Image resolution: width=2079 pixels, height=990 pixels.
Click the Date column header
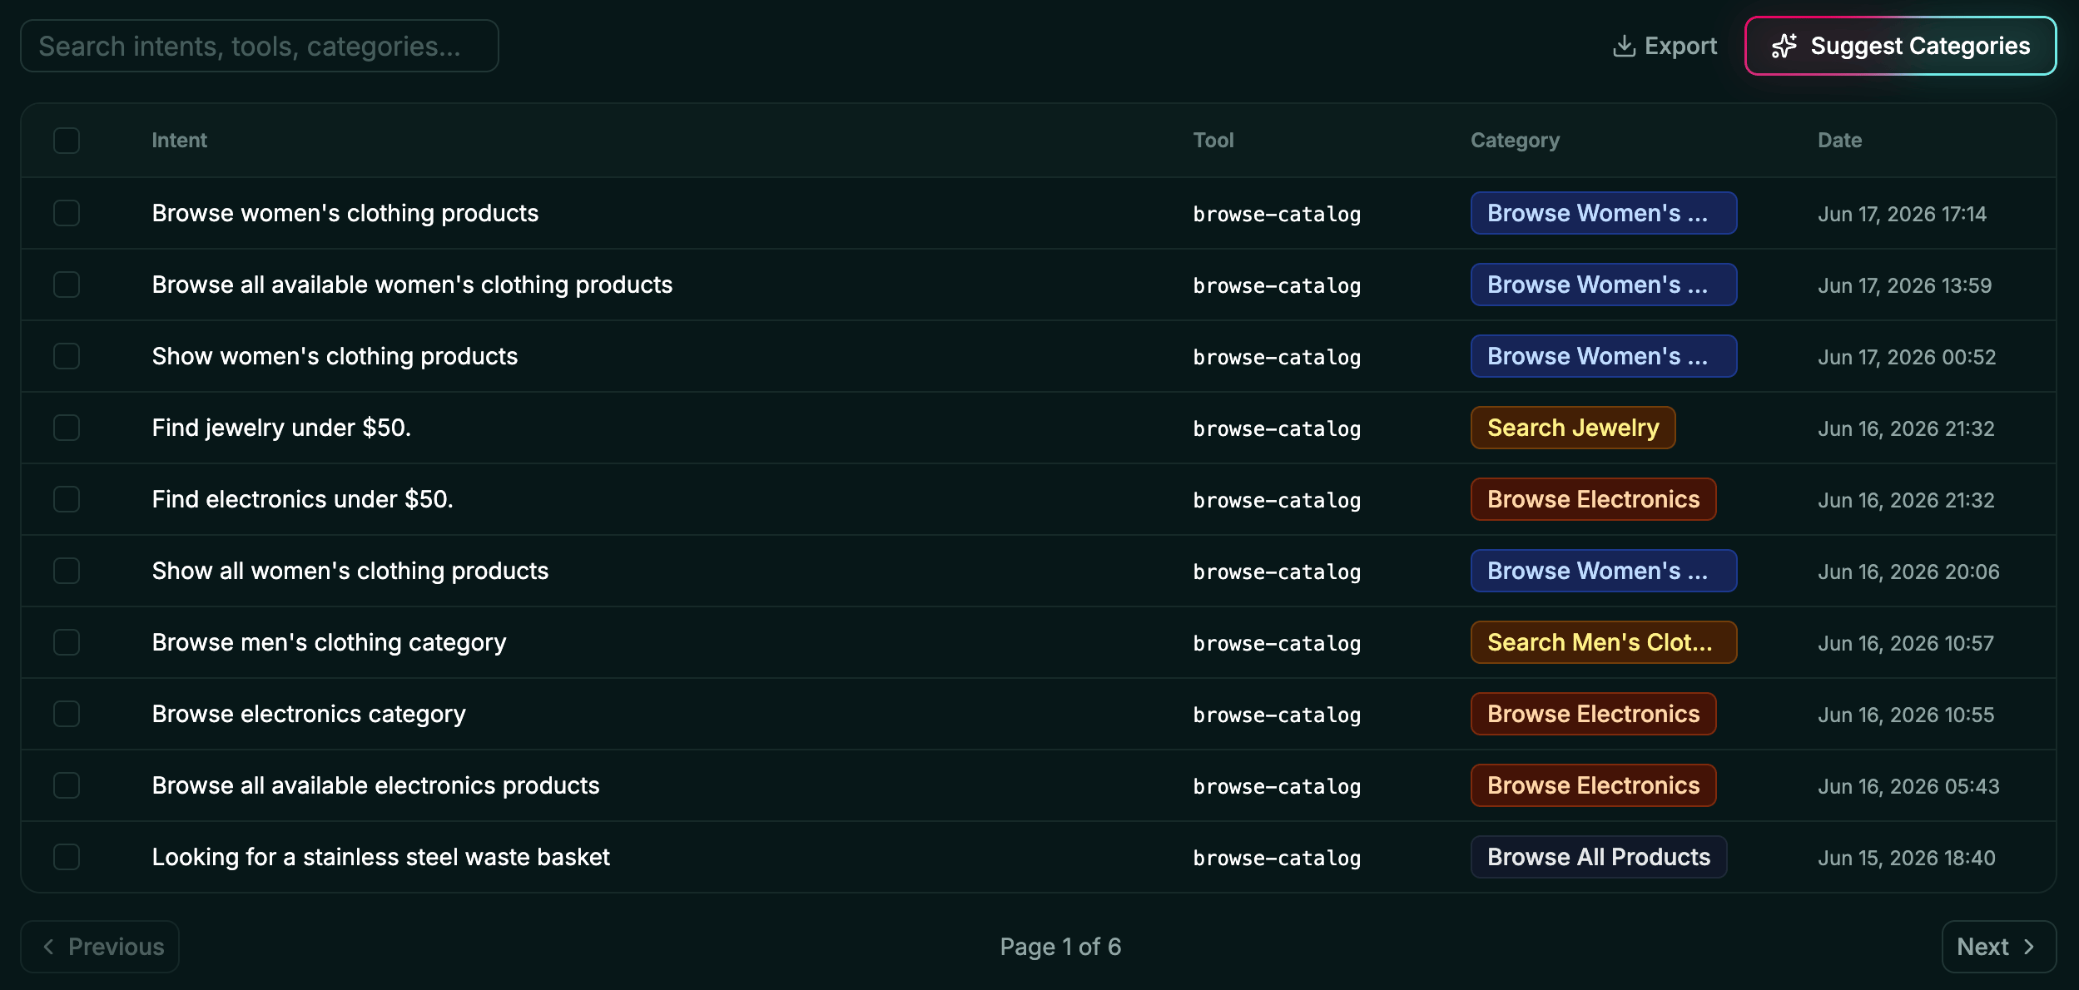(x=1839, y=141)
